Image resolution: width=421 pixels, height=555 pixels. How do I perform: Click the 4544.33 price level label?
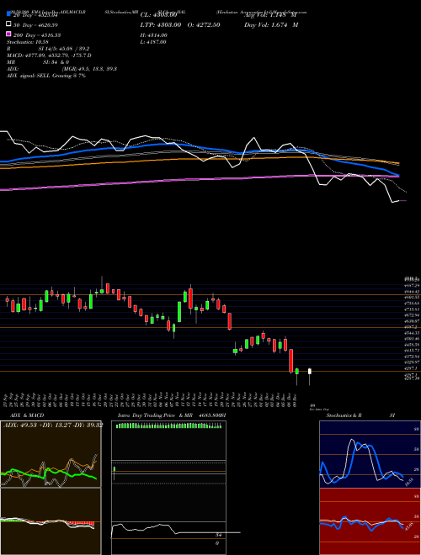tap(412, 333)
